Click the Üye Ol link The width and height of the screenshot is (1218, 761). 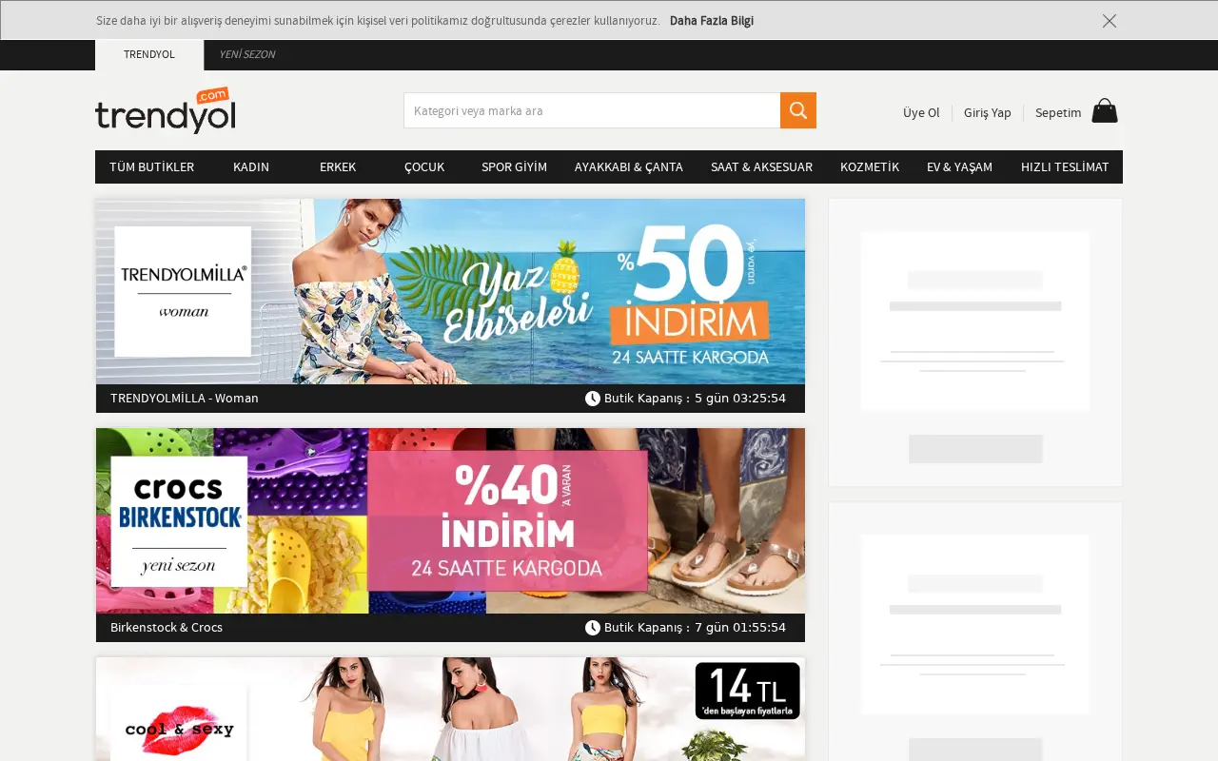point(921,112)
